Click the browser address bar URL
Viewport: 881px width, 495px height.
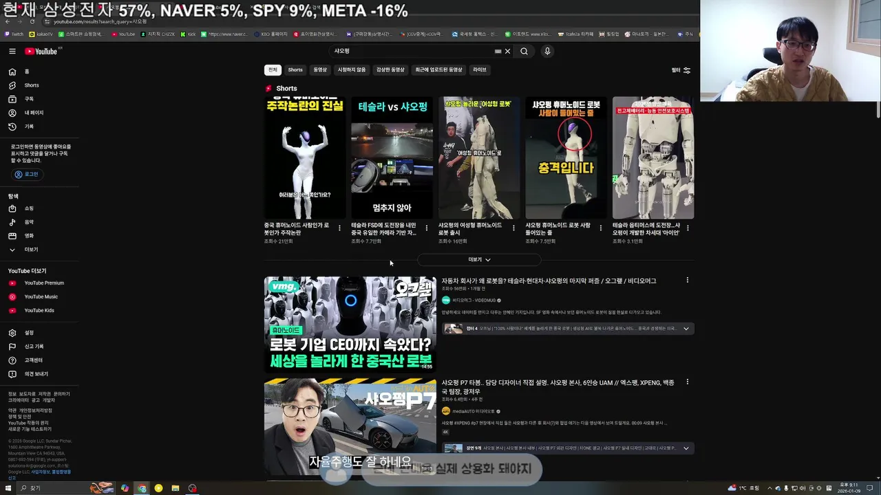(100, 21)
